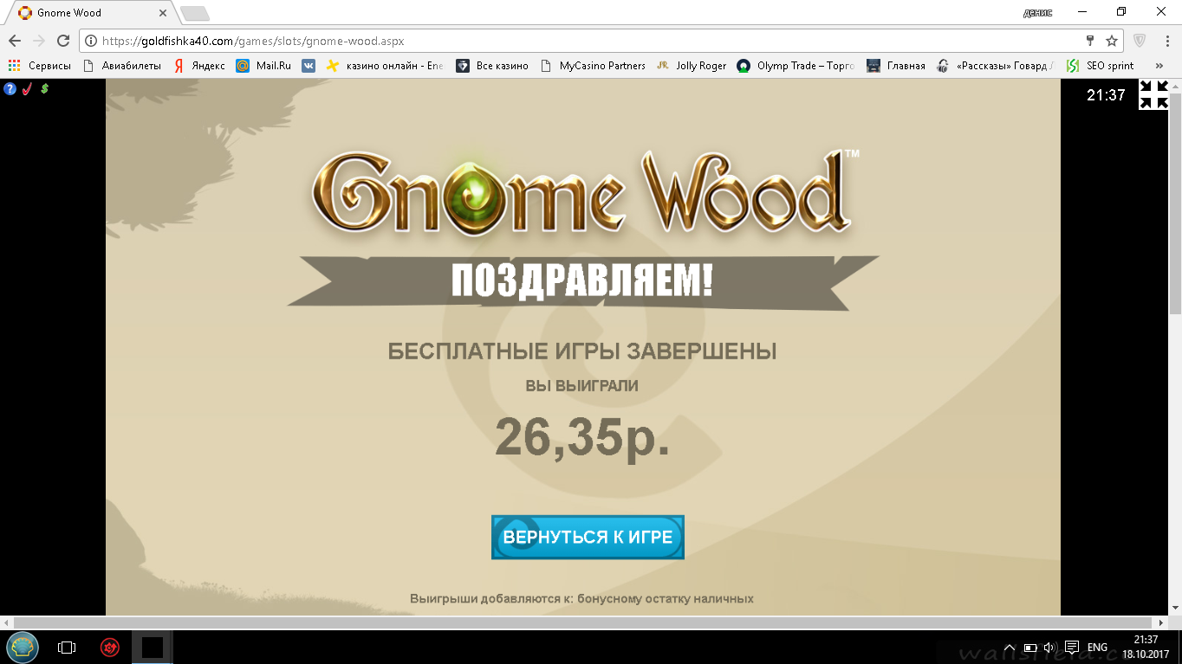
Task: Open a new tab
Action: pos(194,13)
